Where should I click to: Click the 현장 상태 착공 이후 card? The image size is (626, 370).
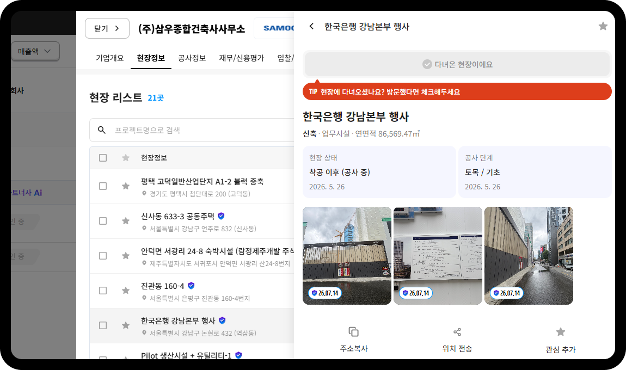tap(379, 171)
